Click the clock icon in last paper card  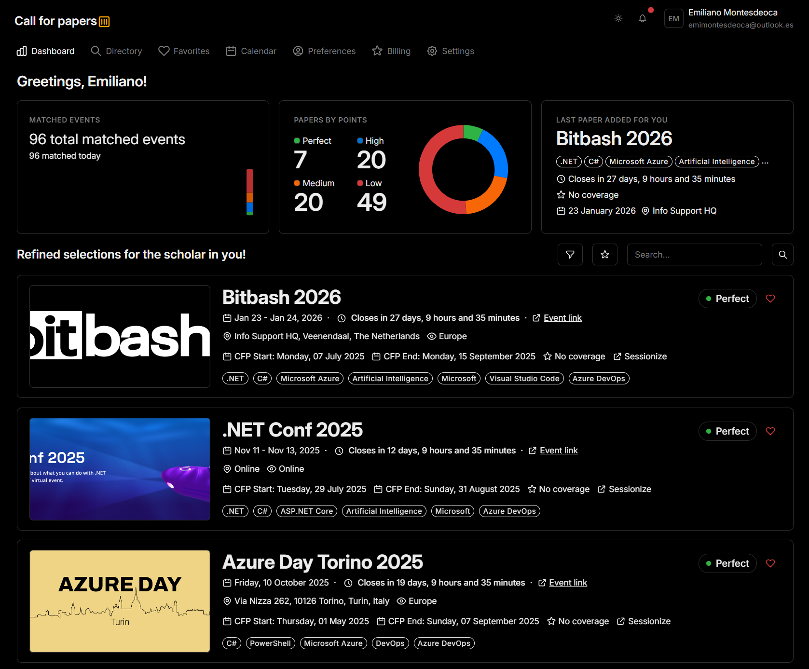tap(561, 179)
